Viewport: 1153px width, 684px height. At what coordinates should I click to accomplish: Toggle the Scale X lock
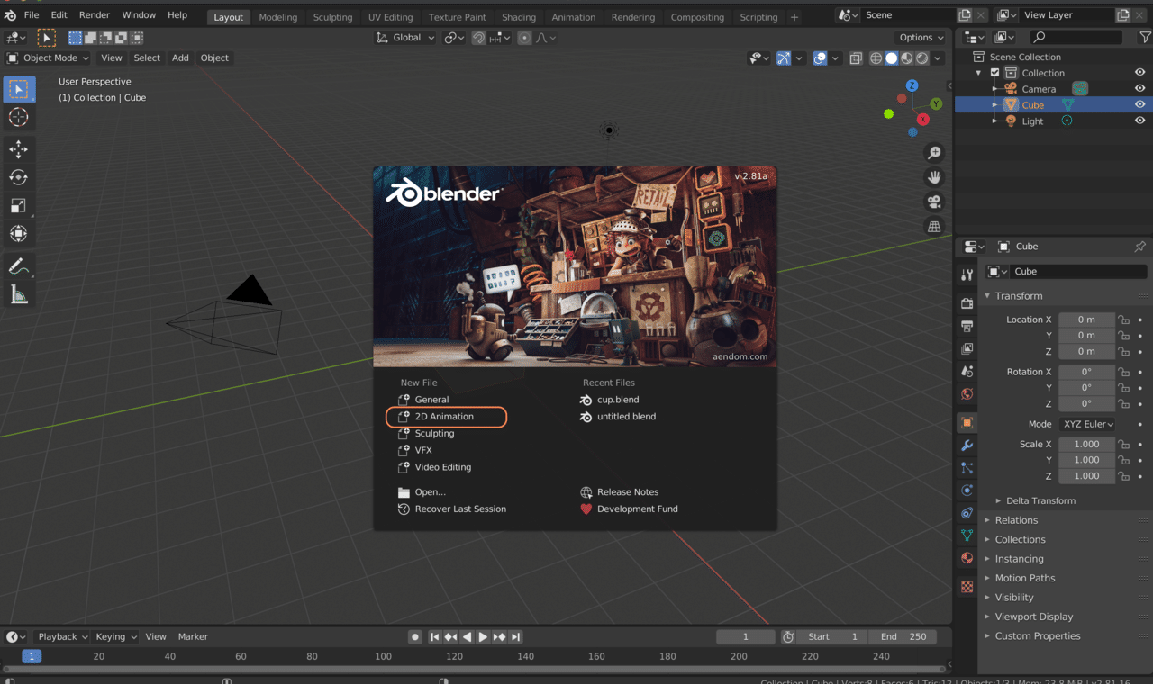(1123, 444)
